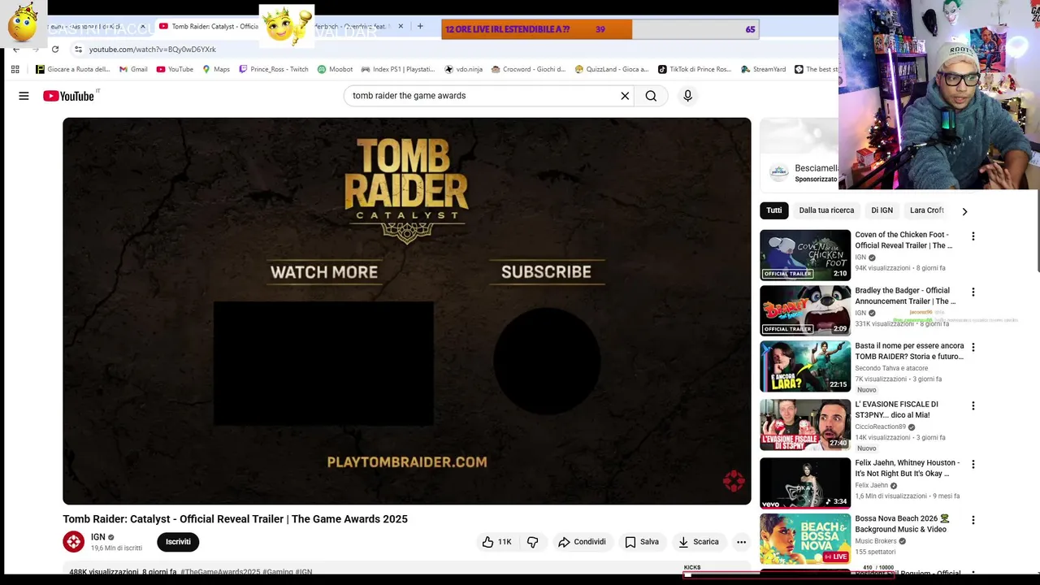1040x585 pixels.
Task: Click Secondo Tahva e atacore channel
Action: click(891, 368)
